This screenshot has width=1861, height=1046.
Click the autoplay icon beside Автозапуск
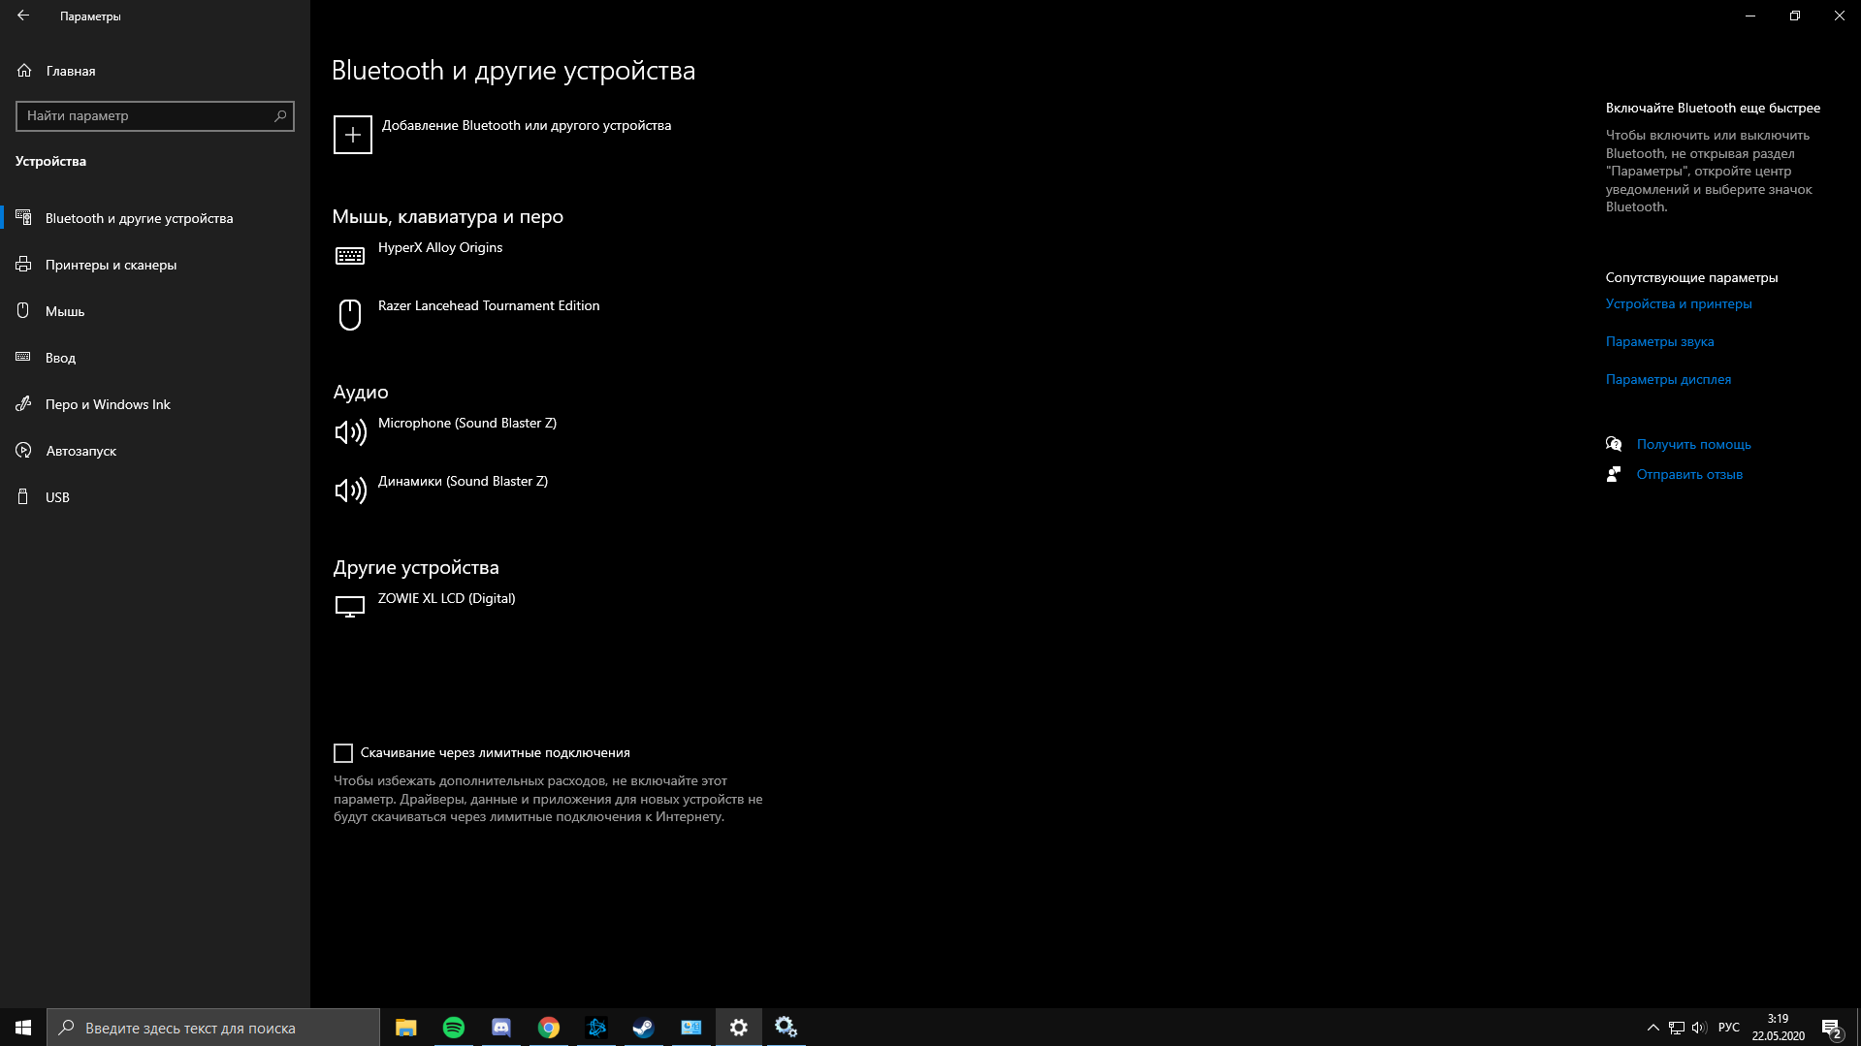[24, 451]
